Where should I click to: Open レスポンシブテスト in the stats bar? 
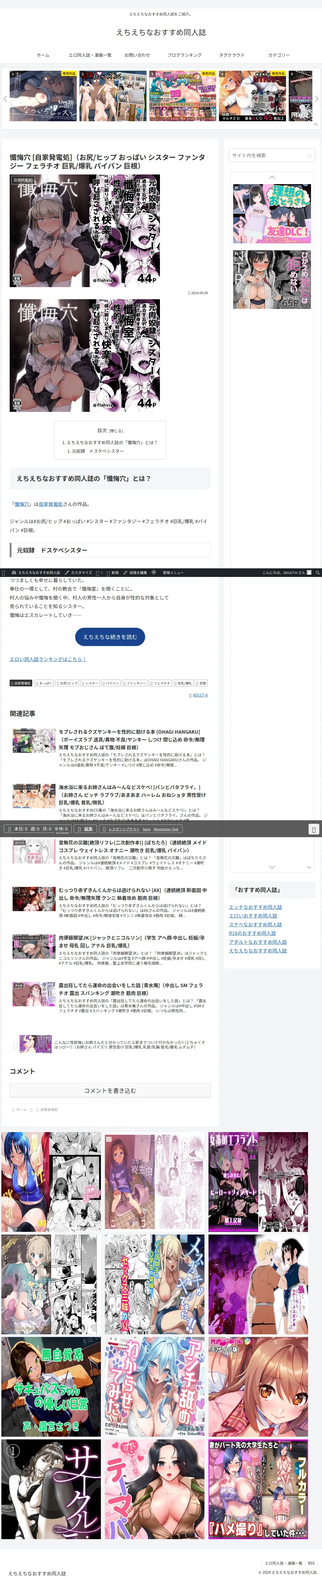tap(124, 829)
